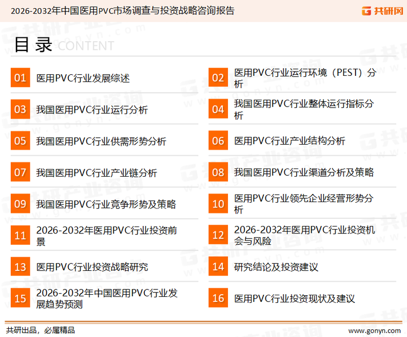Click the orange 04 number box
Image resolution: width=407 pixels, height=337 pixels.
click(x=218, y=109)
